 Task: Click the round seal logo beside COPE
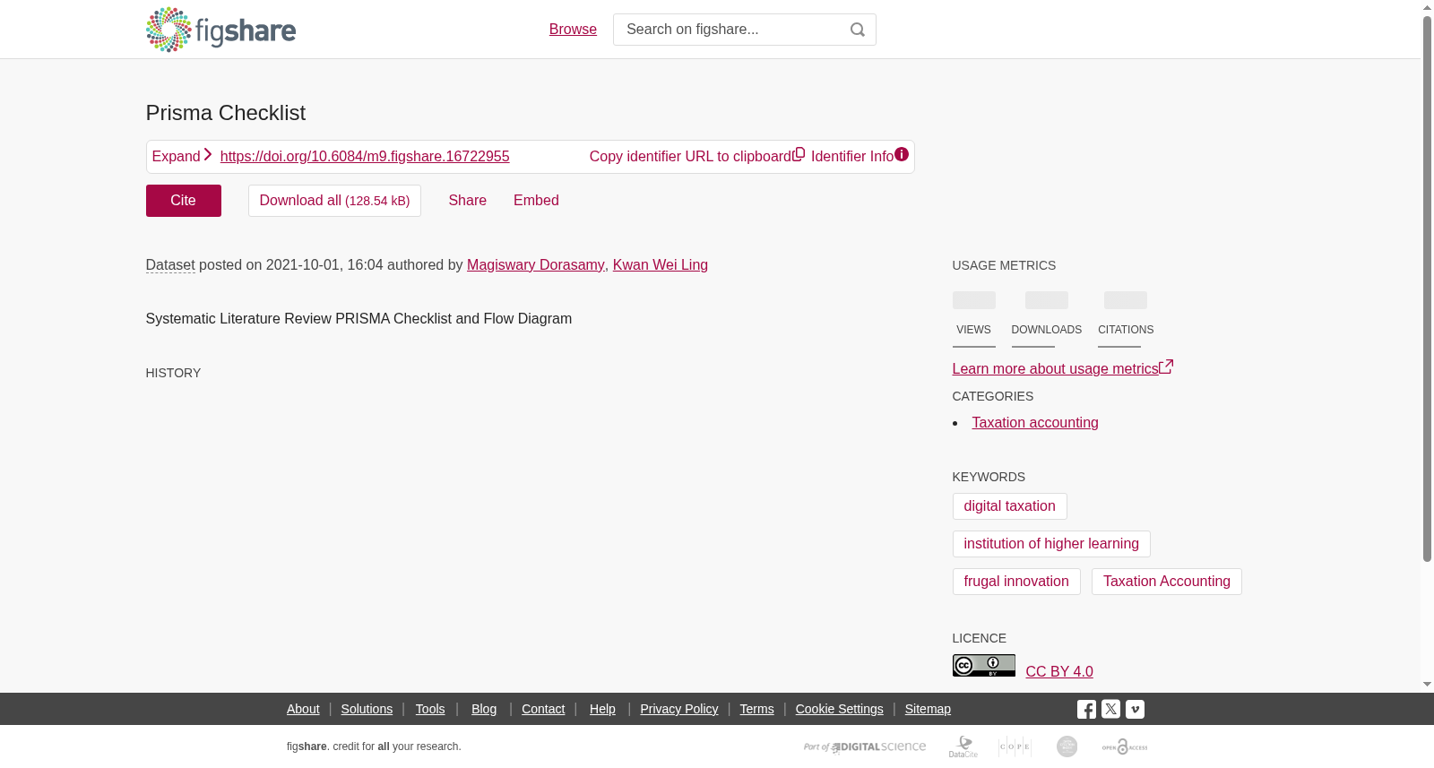[1067, 746]
